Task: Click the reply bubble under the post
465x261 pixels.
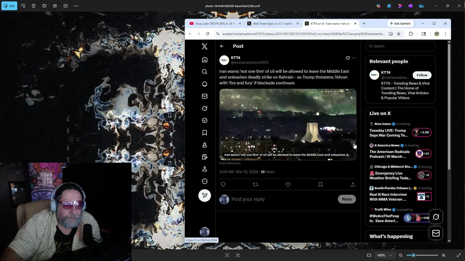Action: [223, 185]
